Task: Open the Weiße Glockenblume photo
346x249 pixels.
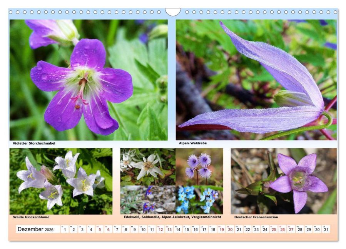Action: (x=61, y=181)
